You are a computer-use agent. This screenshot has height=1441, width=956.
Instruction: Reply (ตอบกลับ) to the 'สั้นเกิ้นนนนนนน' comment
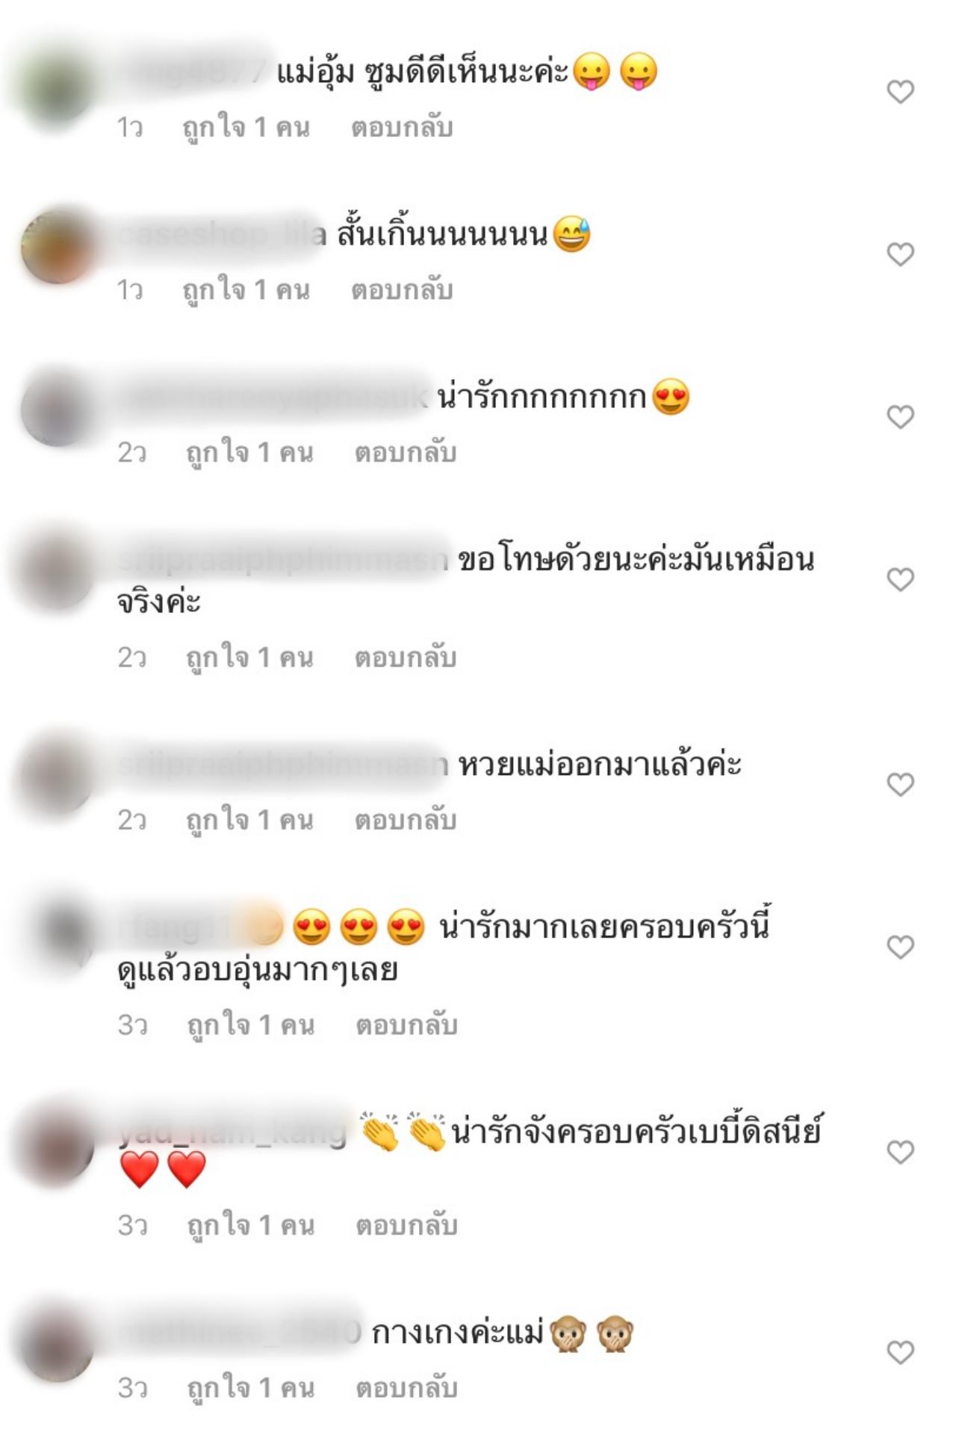(402, 290)
